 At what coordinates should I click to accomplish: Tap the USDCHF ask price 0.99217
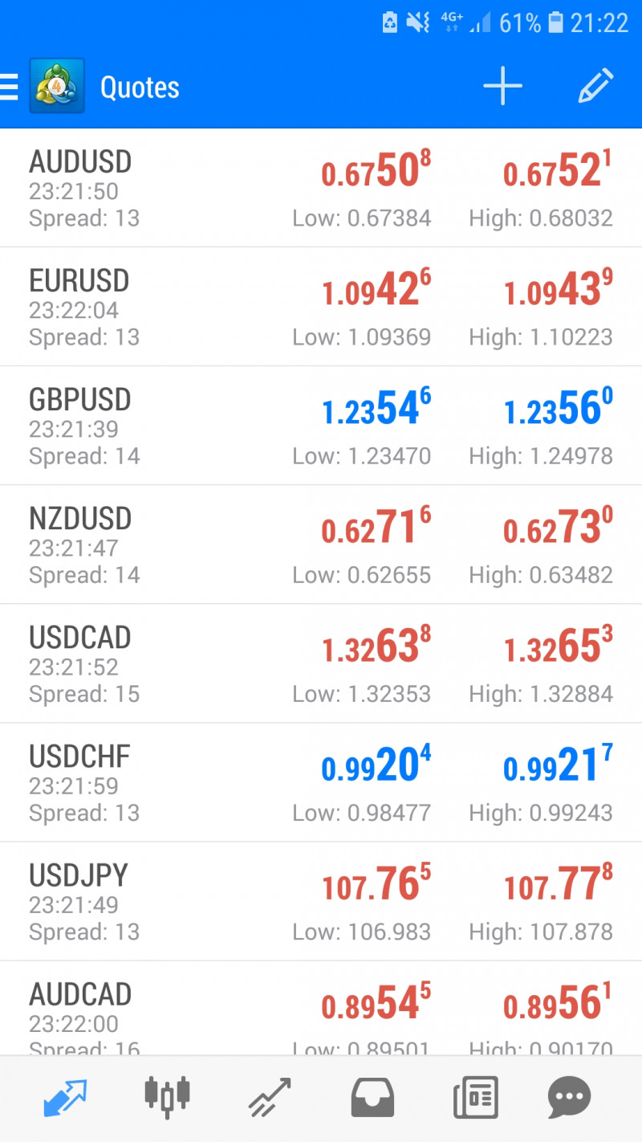pyautogui.click(x=559, y=764)
